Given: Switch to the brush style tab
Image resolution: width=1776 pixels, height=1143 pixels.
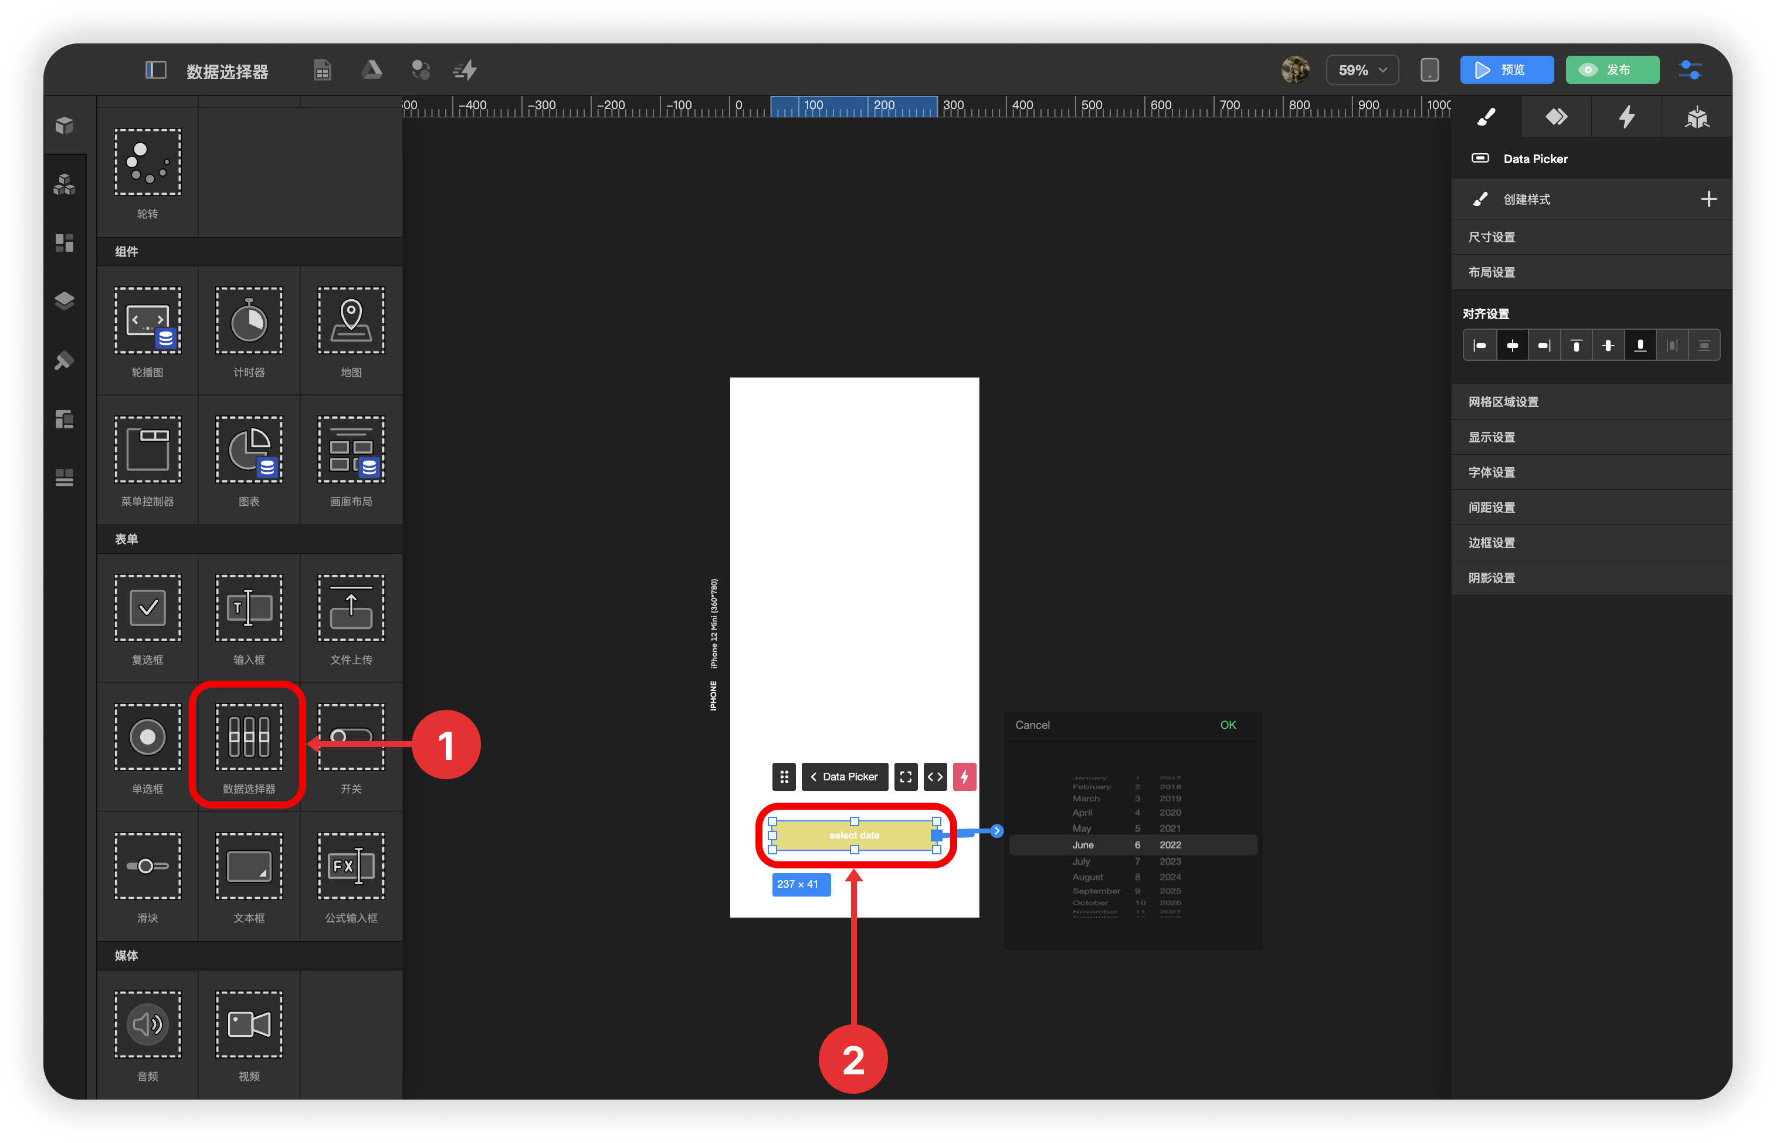Looking at the screenshot, I should coord(1486,117).
